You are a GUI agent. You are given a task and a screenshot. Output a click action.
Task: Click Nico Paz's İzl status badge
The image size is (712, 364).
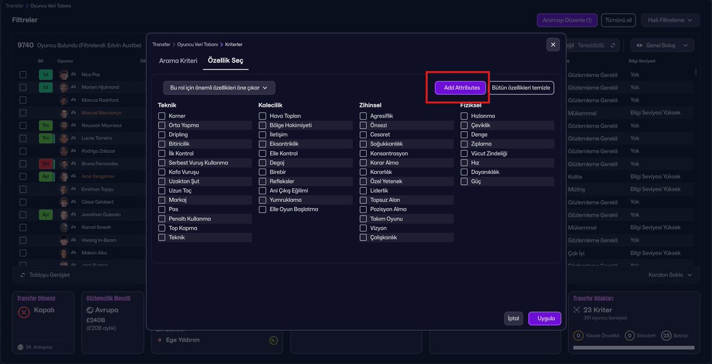point(45,74)
